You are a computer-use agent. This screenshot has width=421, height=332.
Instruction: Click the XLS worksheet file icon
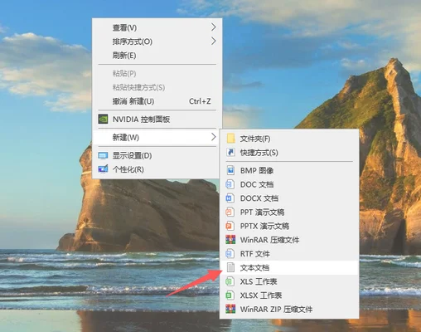[230, 281]
